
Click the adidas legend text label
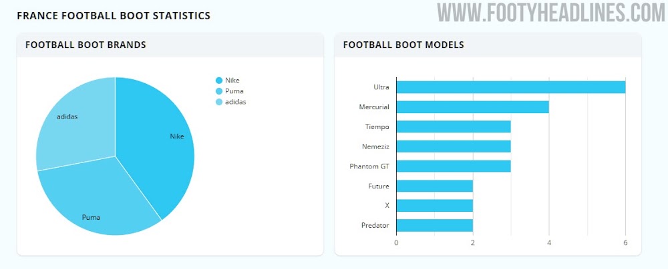point(235,102)
